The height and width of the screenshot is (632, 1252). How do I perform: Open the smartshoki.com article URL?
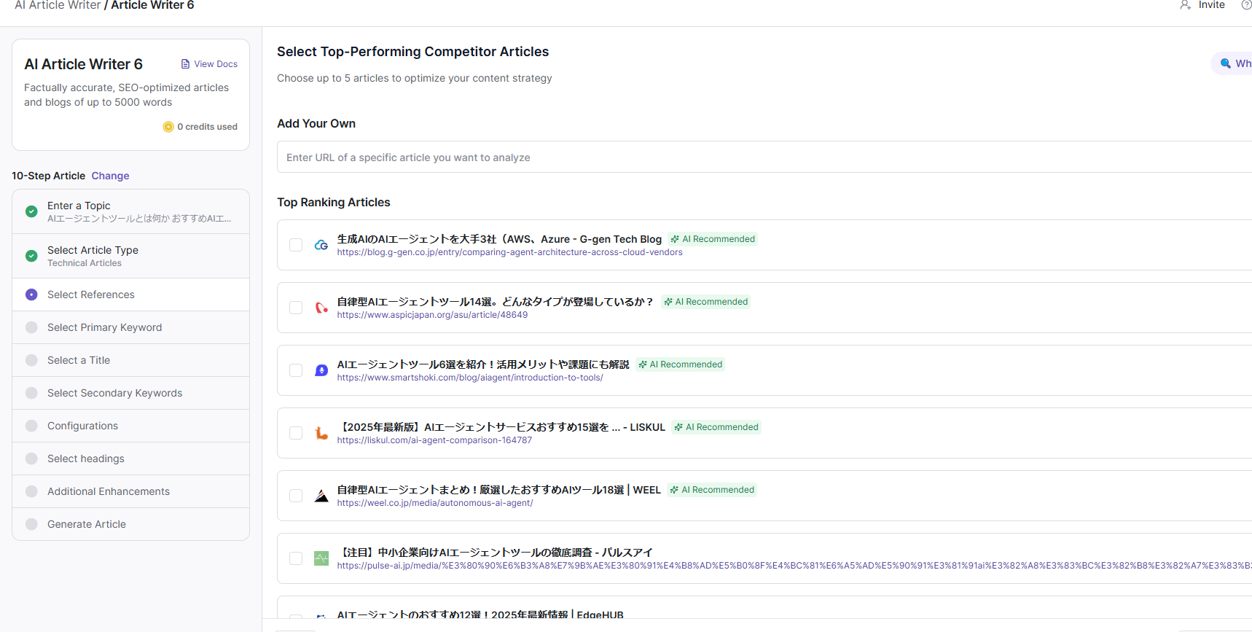[x=470, y=378]
